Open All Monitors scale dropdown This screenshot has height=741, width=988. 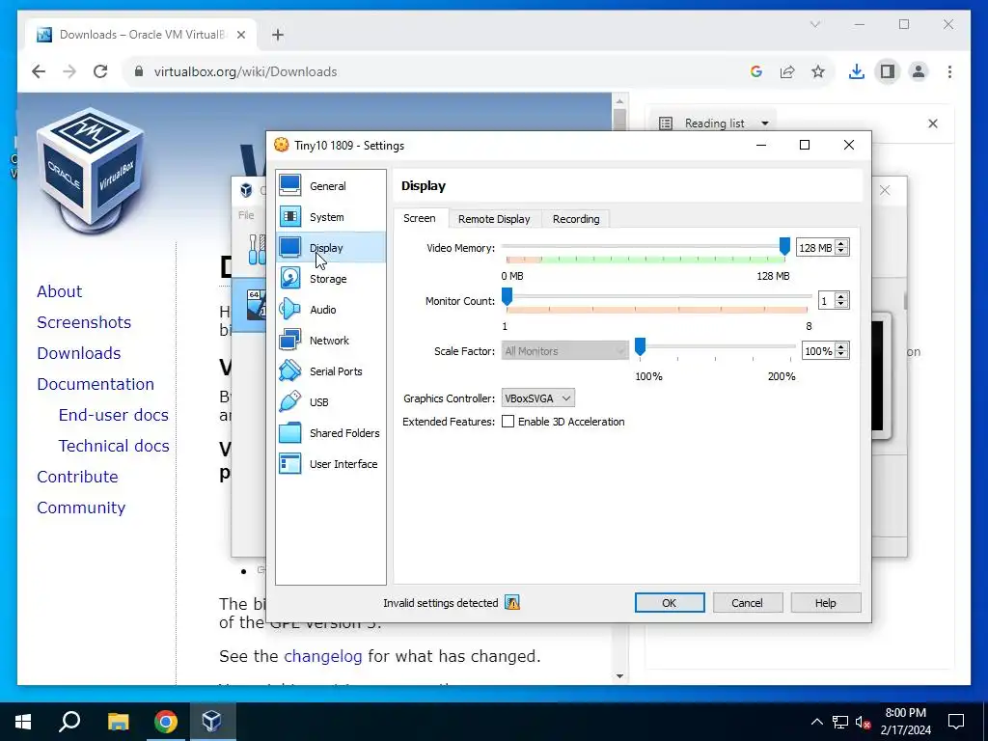point(564,351)
